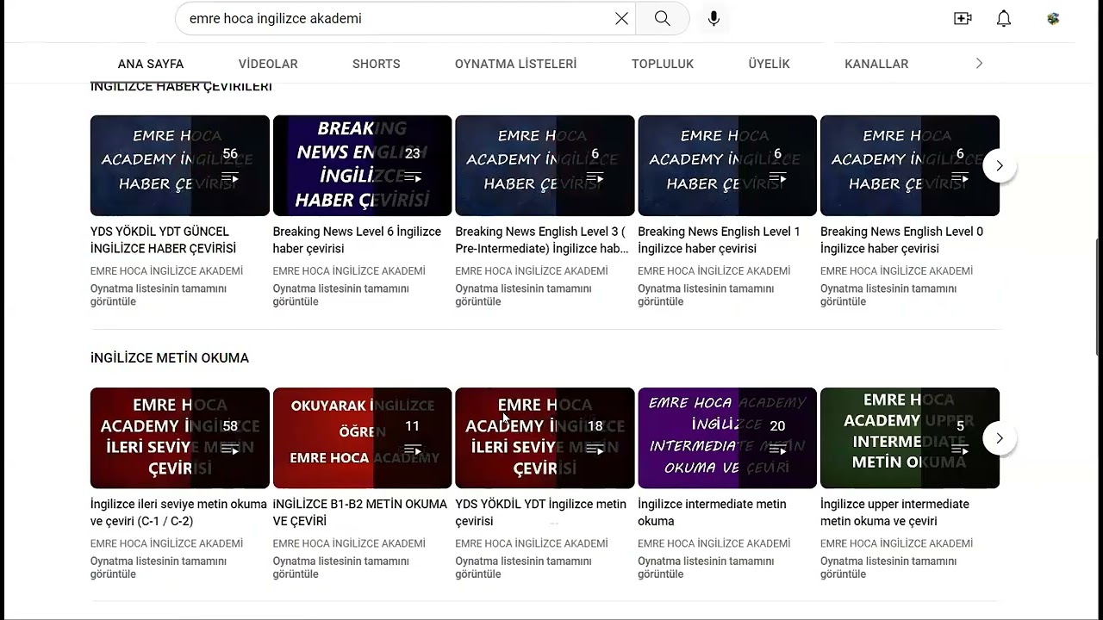The height and width of the screenshot is (620, 1103).
Task: Open Breaking News English Level 0 title link
Action: pyautogui.click(x=901, y=240)
